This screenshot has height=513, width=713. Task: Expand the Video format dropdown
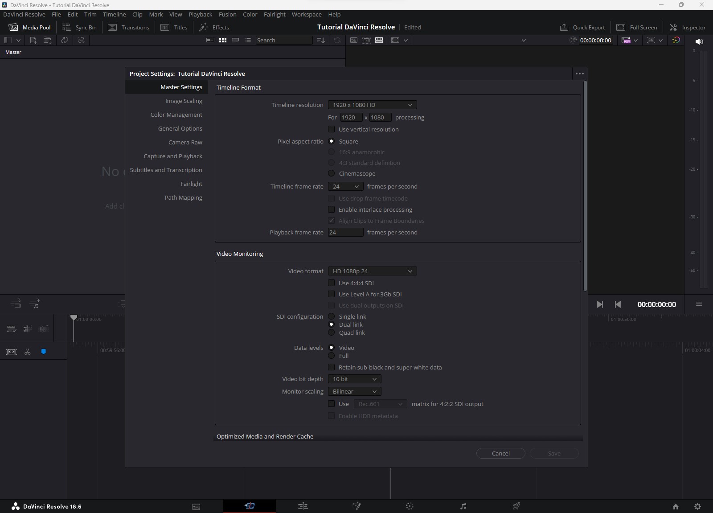click(373, 271)
